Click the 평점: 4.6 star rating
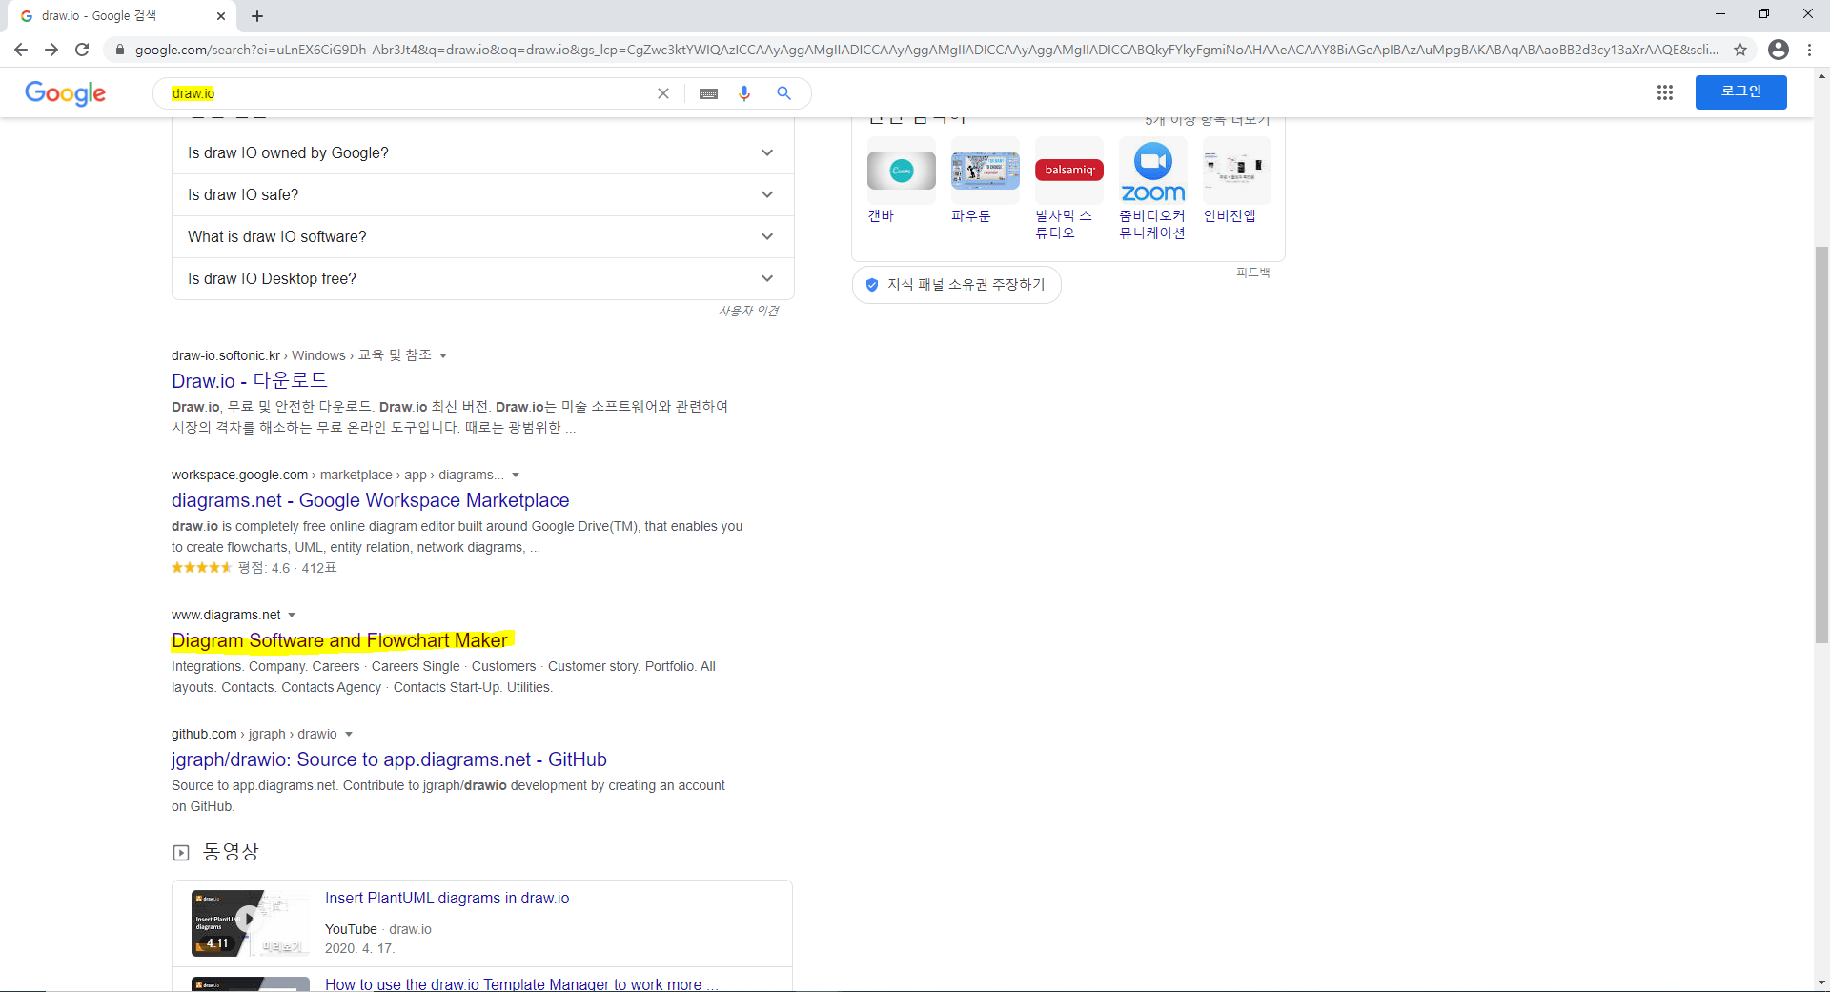Viewport: 1830px width, 992px height. 254,568
